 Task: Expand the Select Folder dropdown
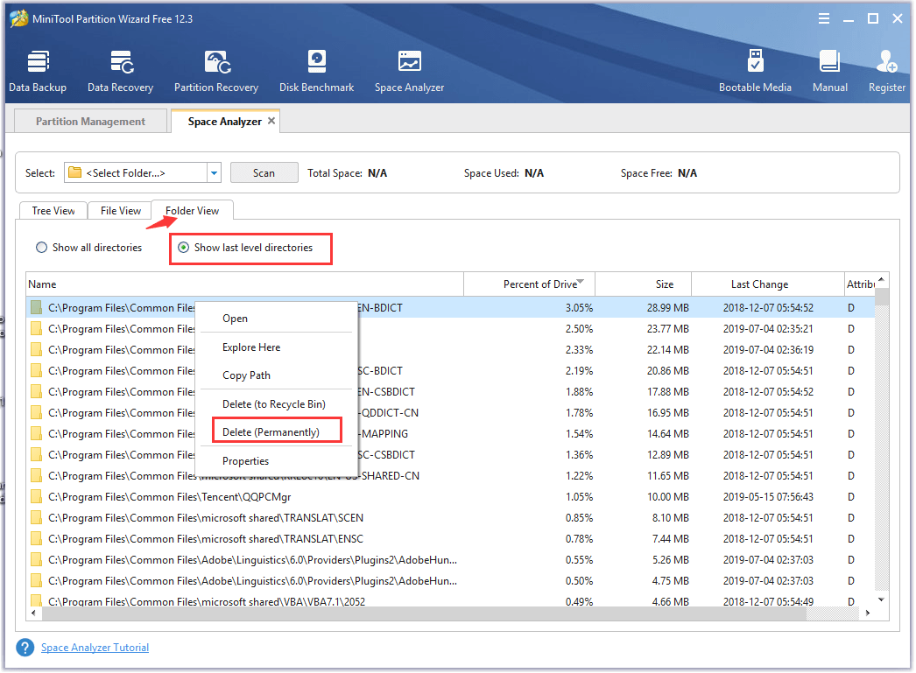214,172
